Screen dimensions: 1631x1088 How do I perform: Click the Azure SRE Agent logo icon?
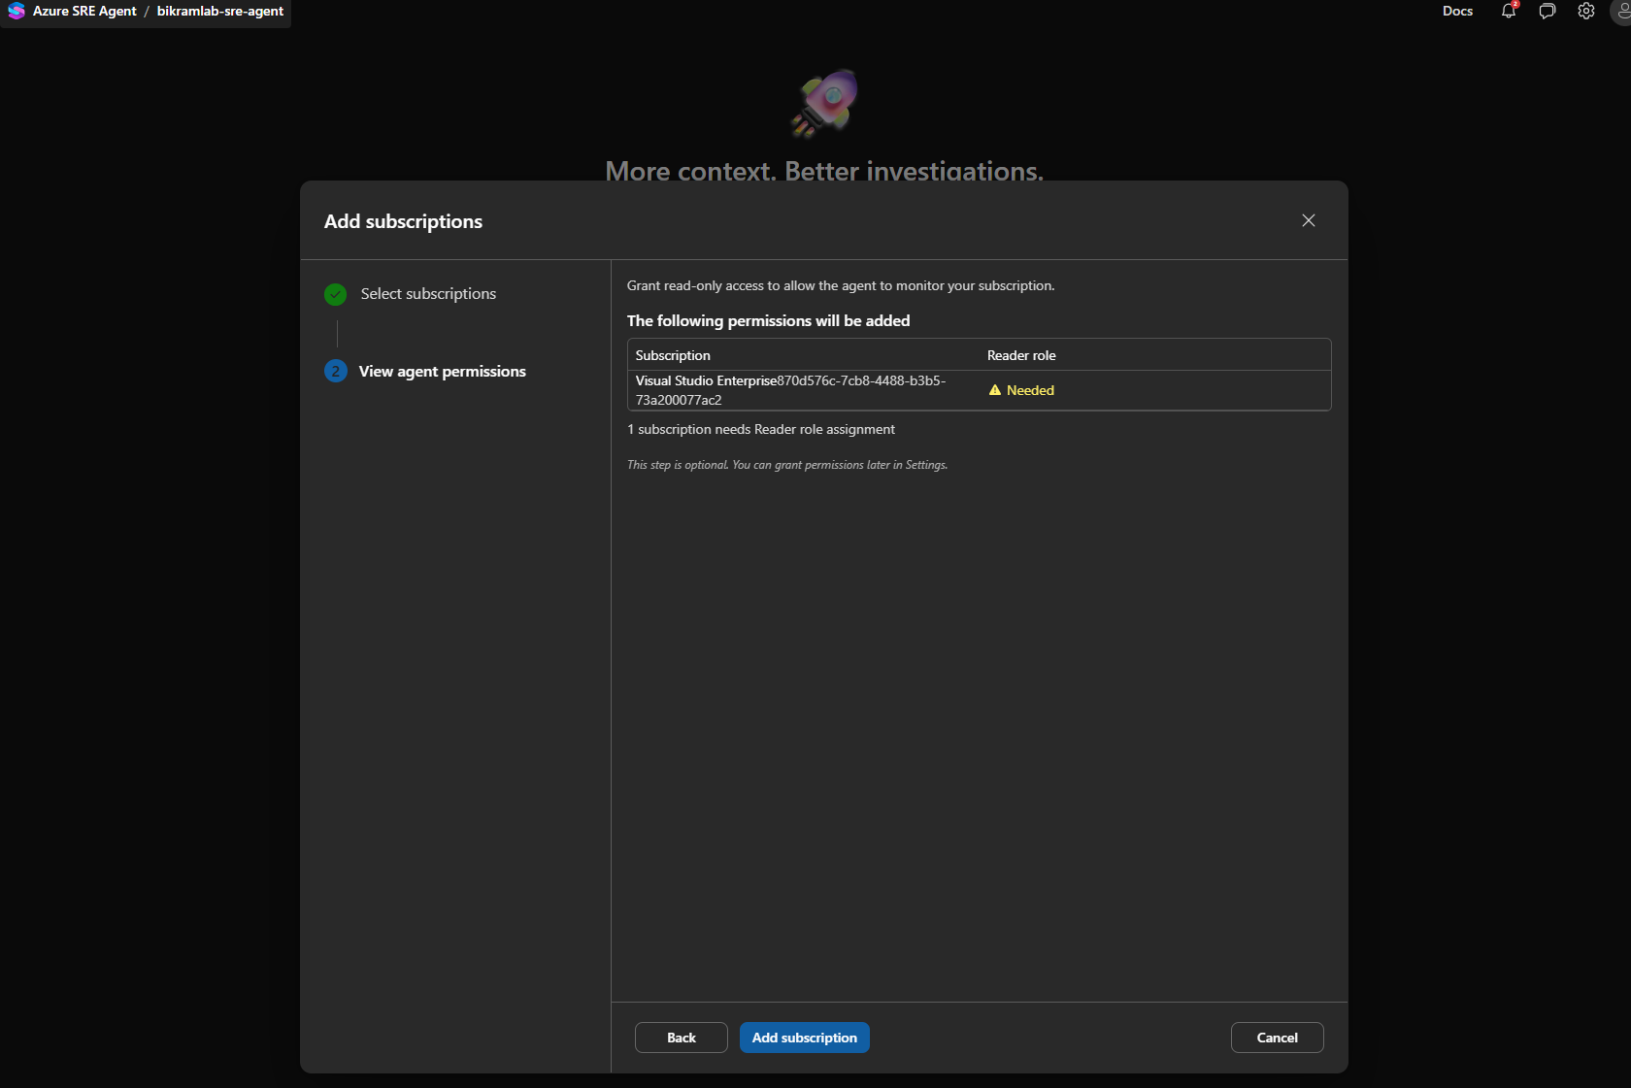17,11
